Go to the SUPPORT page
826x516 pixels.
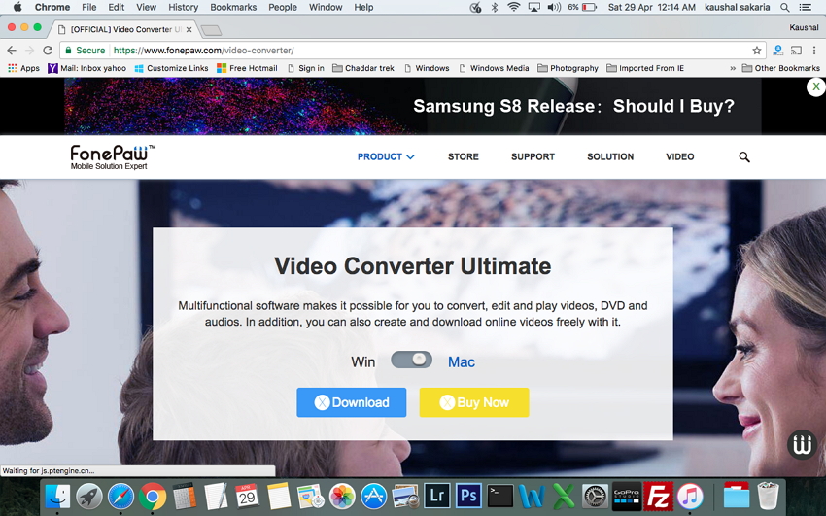coord(533,156)
